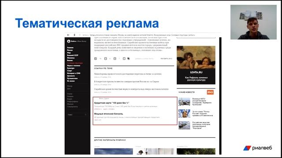Click the ship thumbnail for морские пехотинцы news
The height and width of the screenshot is (158, 282).
pyautogui.click(x=184, y=125)
